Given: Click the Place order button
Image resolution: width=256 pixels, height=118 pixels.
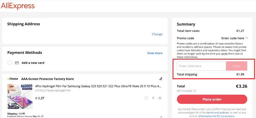Looking at the screenshot, I should coord(212,100).
